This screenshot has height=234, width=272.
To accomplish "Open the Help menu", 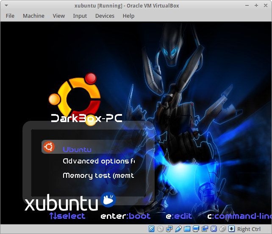I will tap(128, 16).
